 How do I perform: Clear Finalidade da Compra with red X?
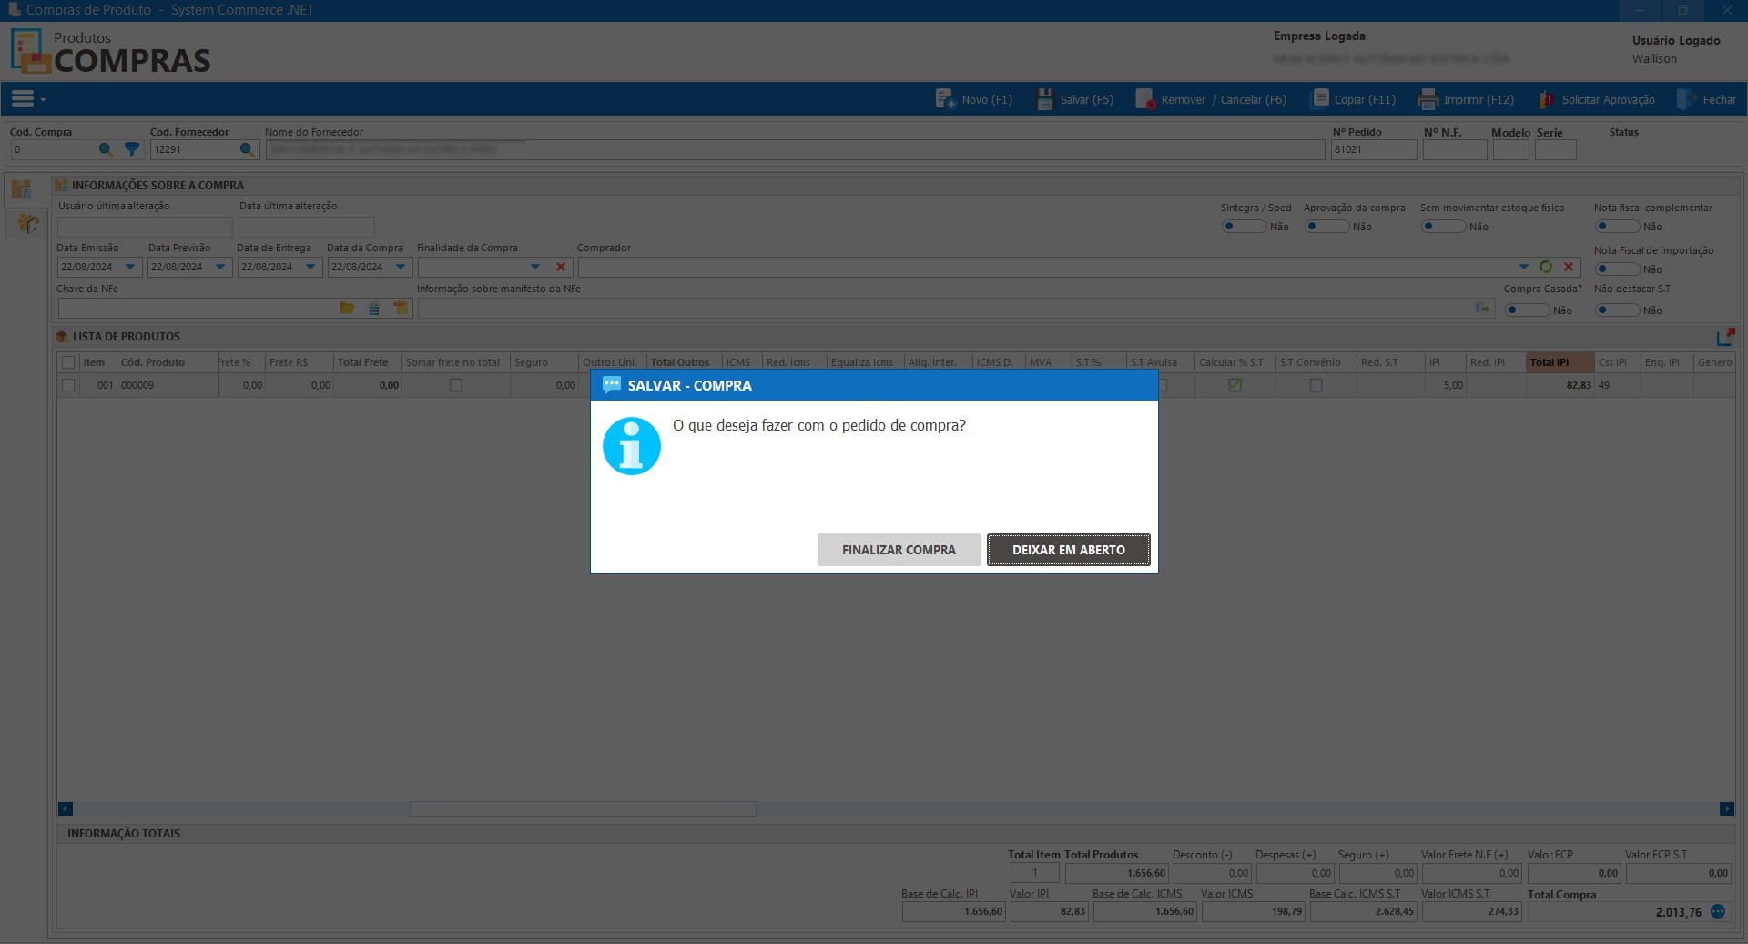pyautogui.click(x=561, y=267)
